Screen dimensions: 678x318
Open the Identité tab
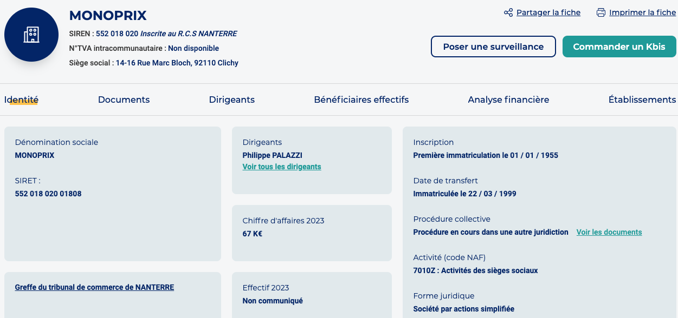[x=22, y=100]
